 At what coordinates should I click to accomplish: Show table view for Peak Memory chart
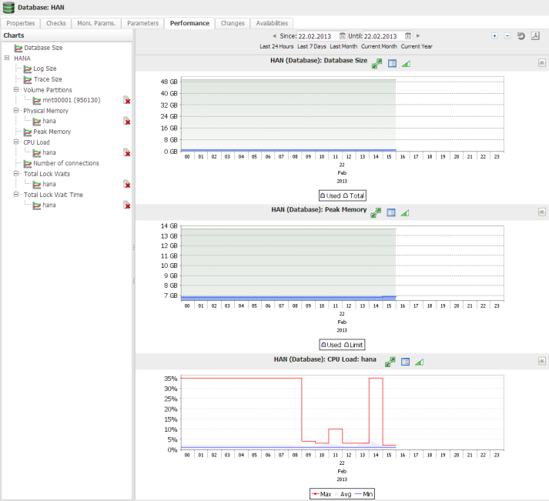pyautogui.click(x=391, y=212)
